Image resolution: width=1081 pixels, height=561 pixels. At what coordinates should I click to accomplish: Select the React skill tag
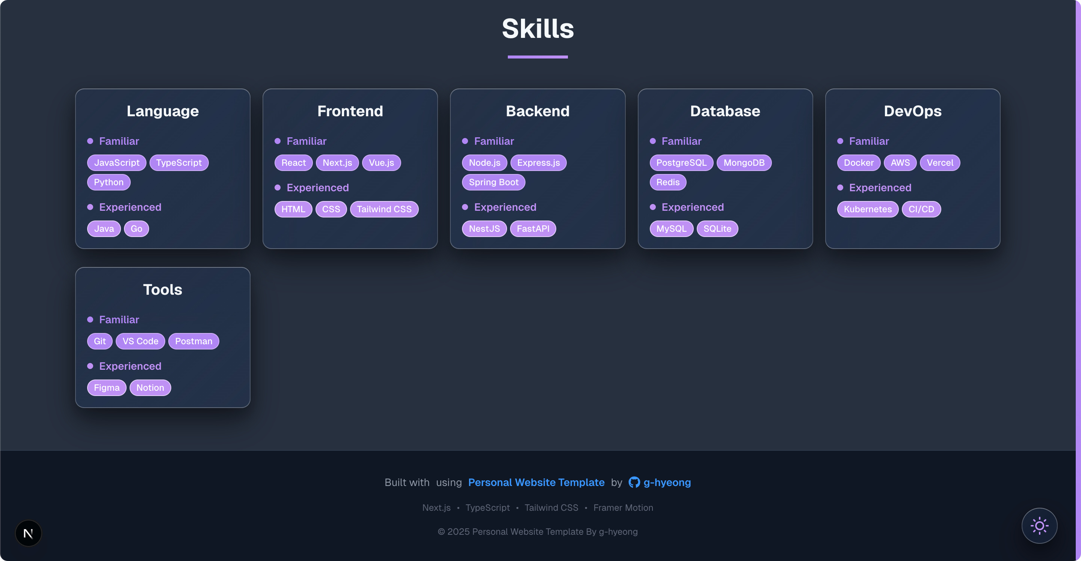pos(293,162)
